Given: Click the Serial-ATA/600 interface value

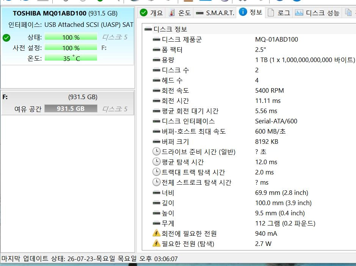Looking at the screenshot, I should pos(276,121).
